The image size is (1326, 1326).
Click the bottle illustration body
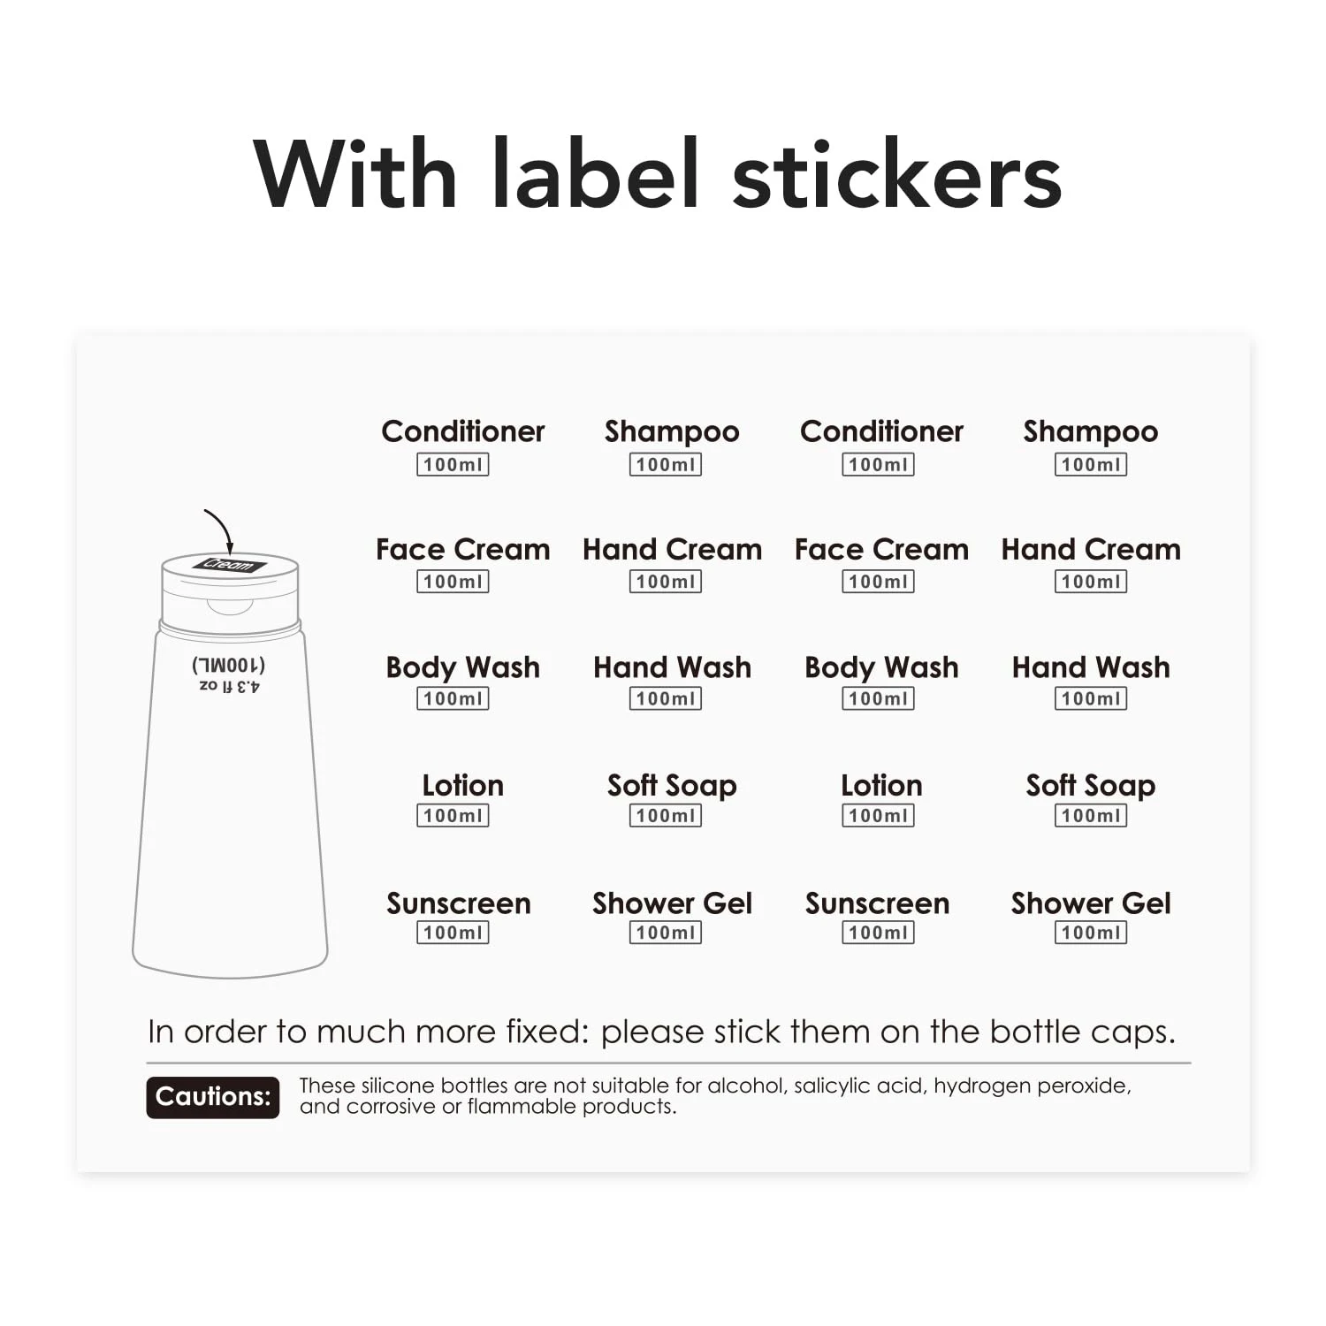pos(230,822)
